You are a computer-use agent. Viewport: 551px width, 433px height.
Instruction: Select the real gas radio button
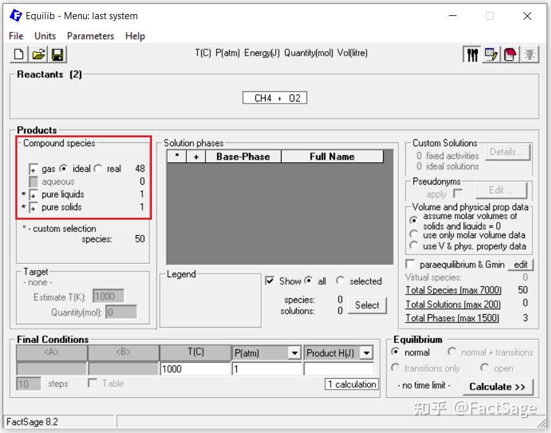pos(98,169)
